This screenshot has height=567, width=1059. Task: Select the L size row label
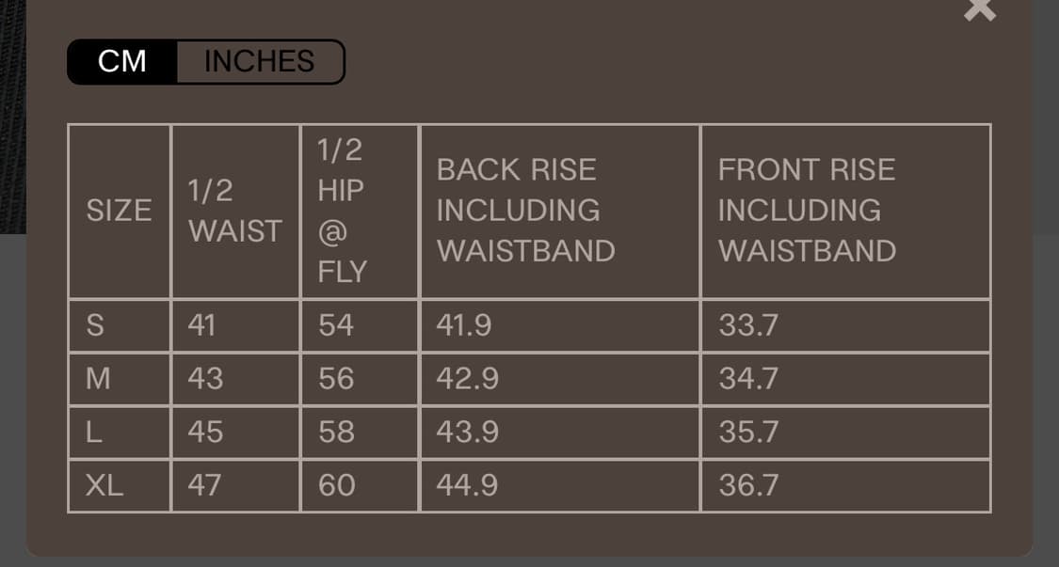94,433
